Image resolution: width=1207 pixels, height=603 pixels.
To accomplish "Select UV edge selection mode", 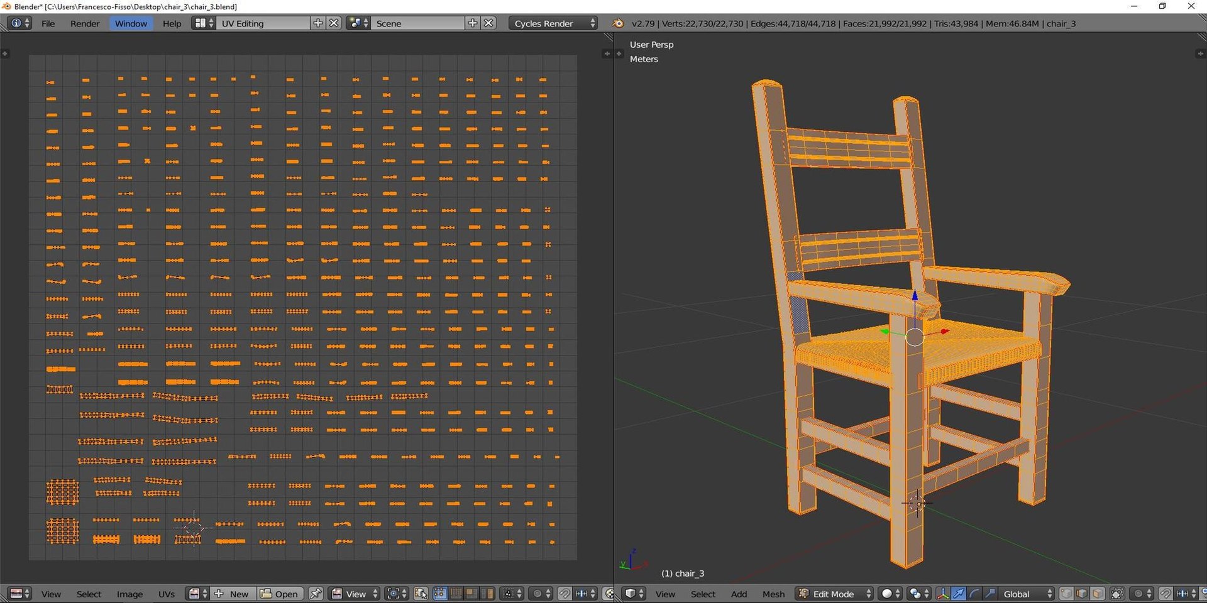I will (x=456, y=594).
